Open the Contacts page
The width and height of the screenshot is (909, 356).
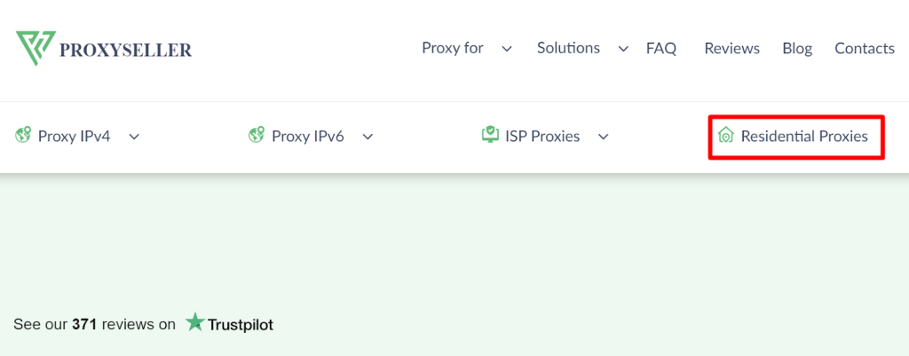tap(865, 48)
